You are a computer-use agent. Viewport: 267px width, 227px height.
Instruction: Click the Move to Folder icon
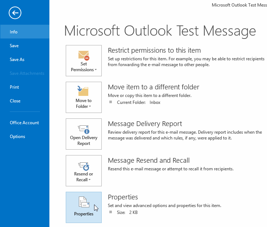83,91
